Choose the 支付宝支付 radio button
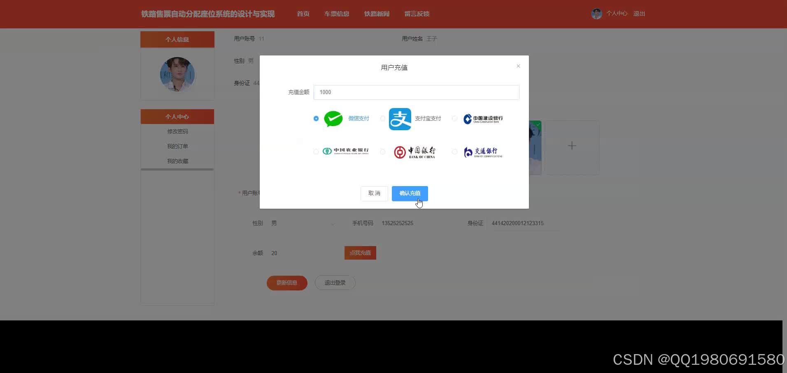 382,119
